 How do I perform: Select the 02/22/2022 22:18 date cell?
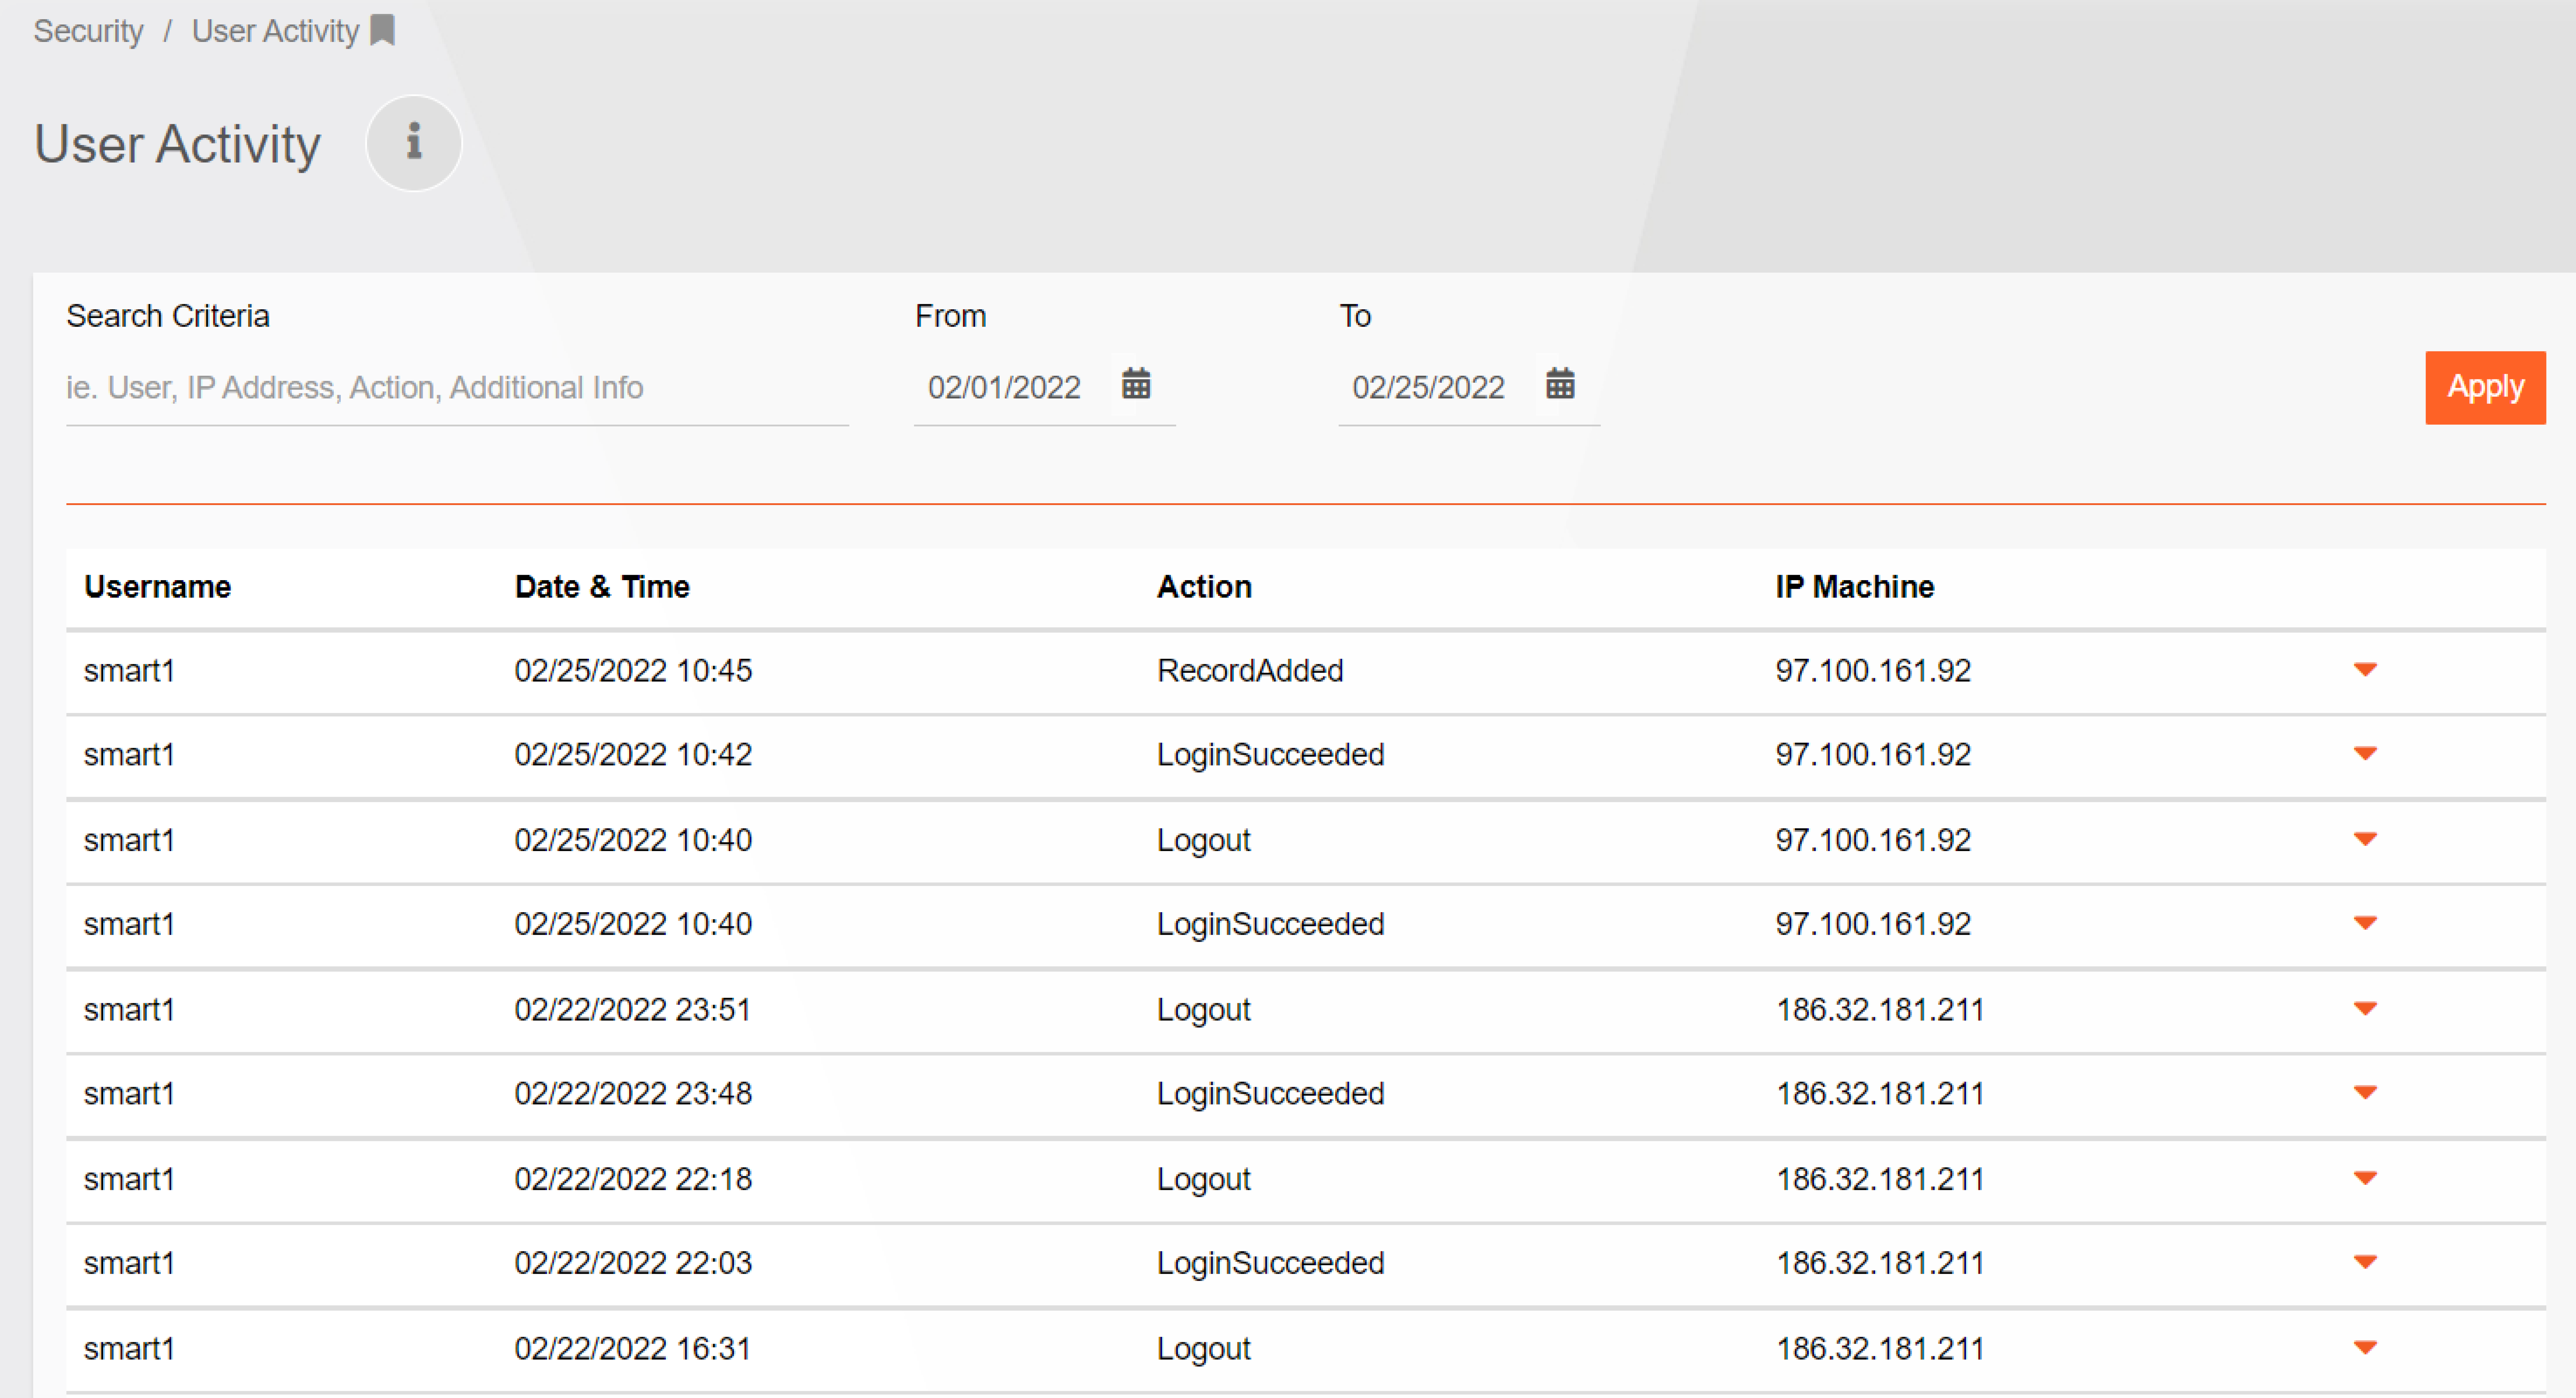point(633,1179)
